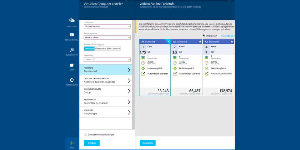Click the disk icon in A2 Standard card
Viewport: 300px width, 150px height.
tap(175, 57)
